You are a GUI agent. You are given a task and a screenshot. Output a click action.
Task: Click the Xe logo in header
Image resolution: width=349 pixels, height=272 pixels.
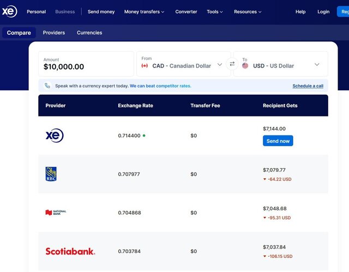(9, 11)
